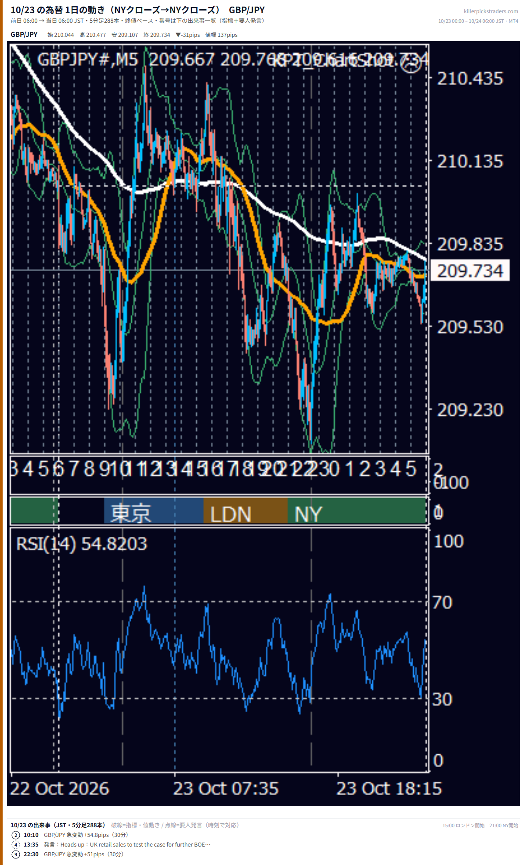The image size is (527, 865).
Task: Click the 10/23 06:00 – 10/24 06:00 JST range text
Action: point(478,21)
